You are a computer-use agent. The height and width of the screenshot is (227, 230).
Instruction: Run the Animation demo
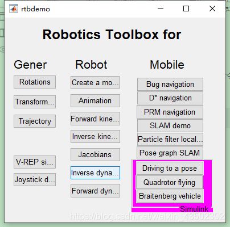click(95, 101)
